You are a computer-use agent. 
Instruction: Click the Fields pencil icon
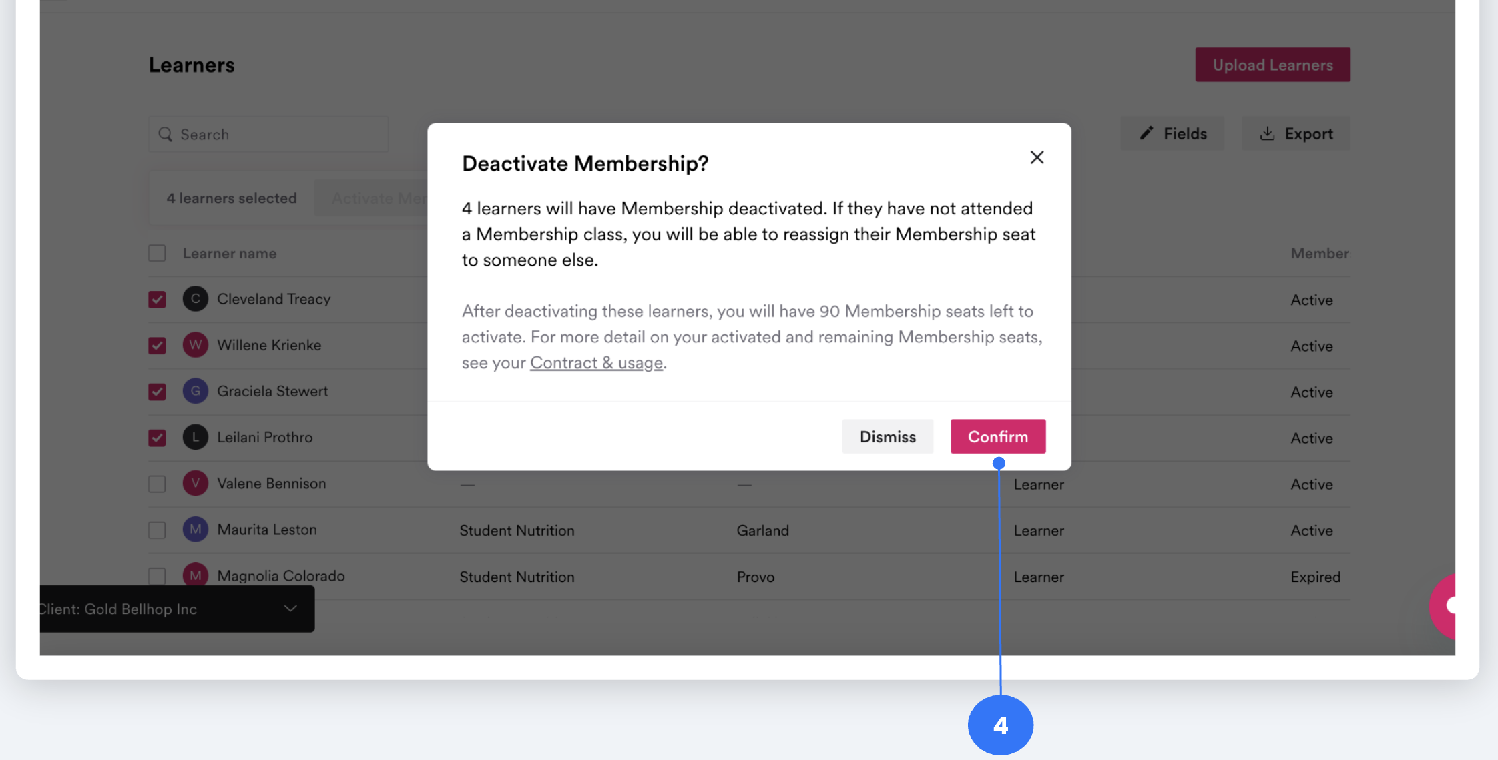click(1146, 133)
